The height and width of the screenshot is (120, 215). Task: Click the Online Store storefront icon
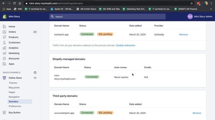tap(4, 78)
